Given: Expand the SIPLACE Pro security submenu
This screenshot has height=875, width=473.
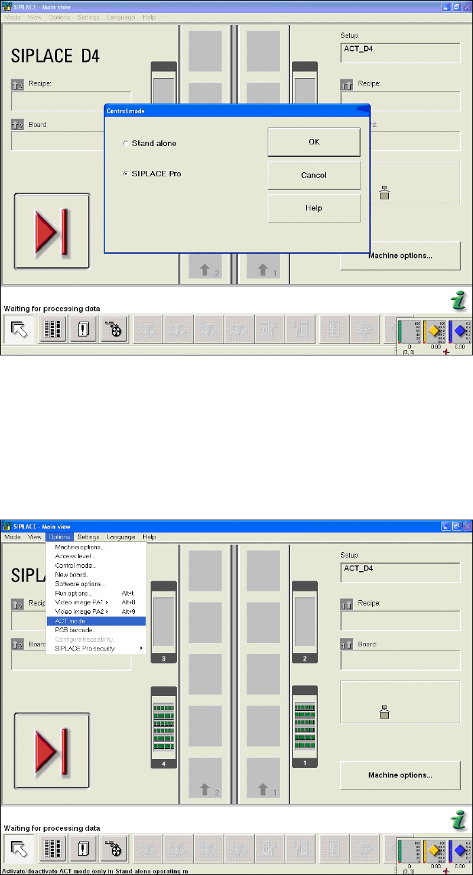Looking at the screenshot, I should (x=96, y=648).
